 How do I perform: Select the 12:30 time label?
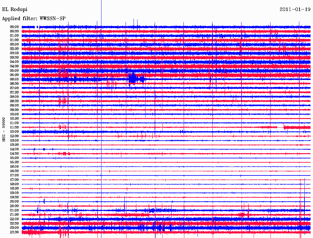(14, 136)
